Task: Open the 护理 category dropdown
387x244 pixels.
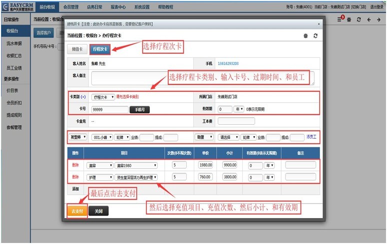Action: point(100,178)
